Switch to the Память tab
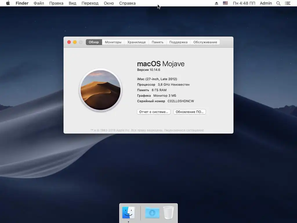The image size is (297, 223). pos(157,42)
